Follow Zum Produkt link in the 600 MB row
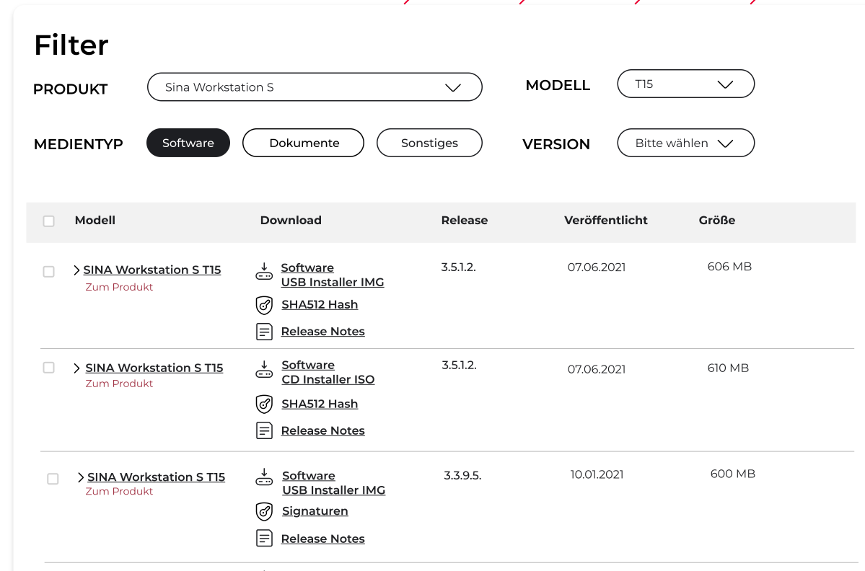Image resolution: width=865 pixels, height=571 pixels. [x=119, y=492]
